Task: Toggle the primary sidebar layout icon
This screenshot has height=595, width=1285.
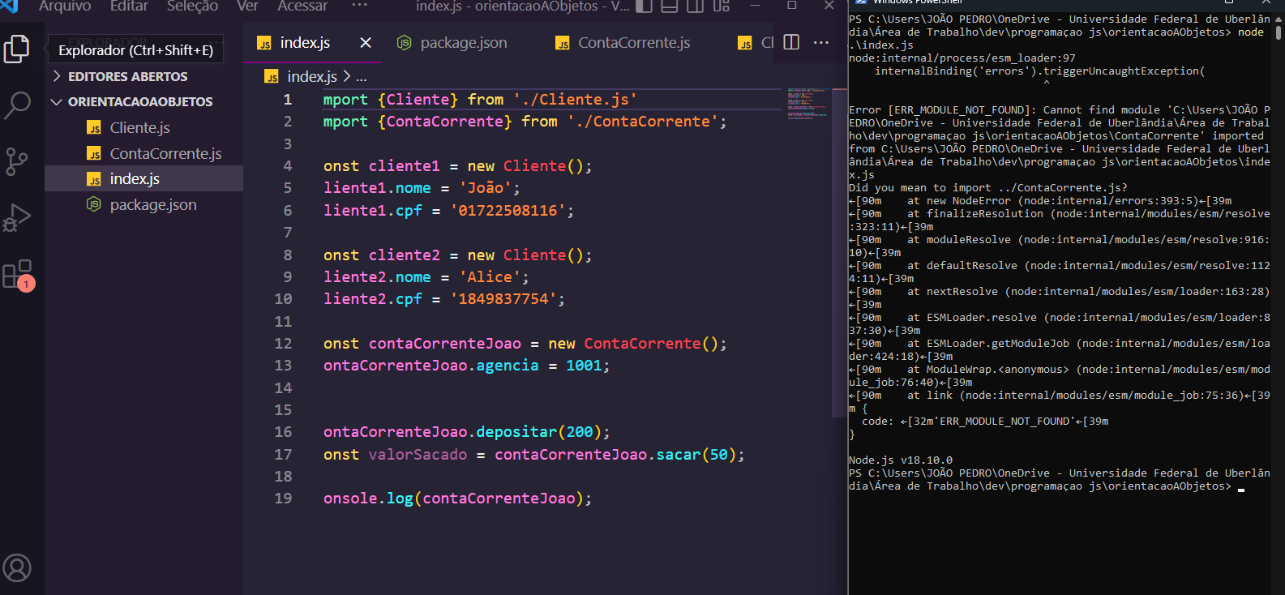Action: (644, 6)
